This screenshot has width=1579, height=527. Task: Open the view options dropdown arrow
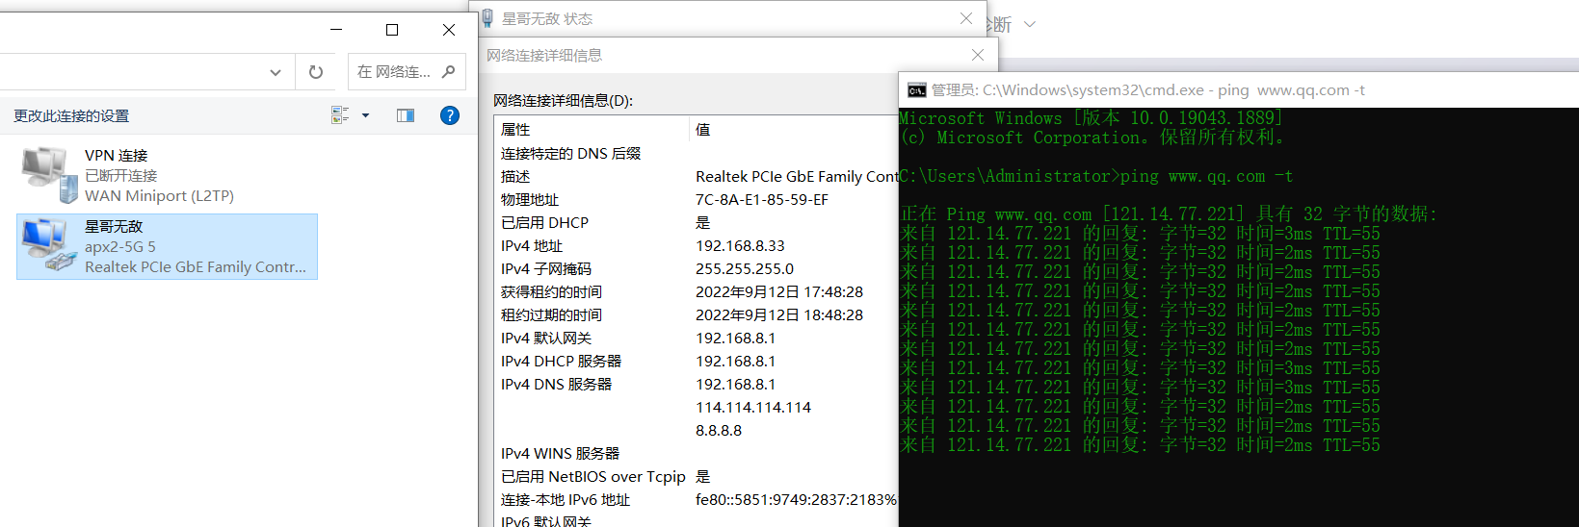coord(365,115)
